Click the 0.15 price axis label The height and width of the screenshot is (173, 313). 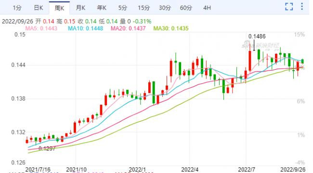pos(20,35)
